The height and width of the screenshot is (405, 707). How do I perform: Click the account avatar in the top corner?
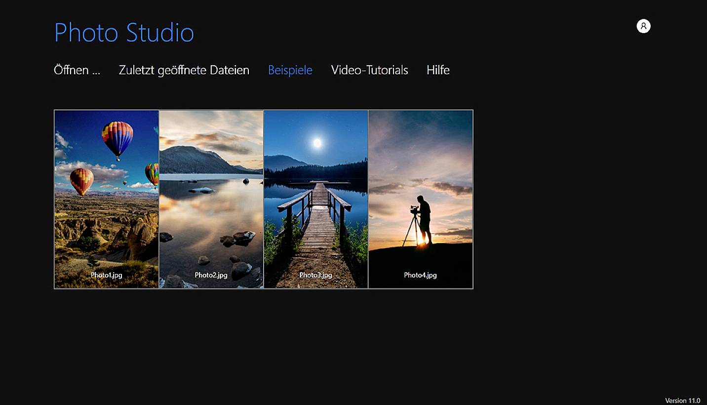643,26
